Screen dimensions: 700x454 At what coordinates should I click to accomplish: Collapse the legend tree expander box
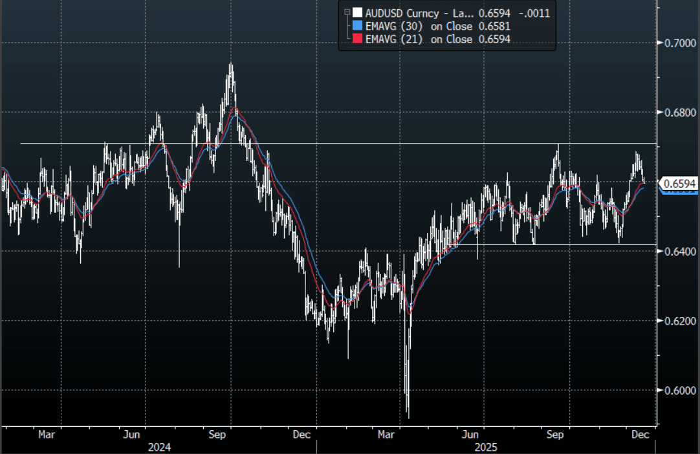pos(347,12)
